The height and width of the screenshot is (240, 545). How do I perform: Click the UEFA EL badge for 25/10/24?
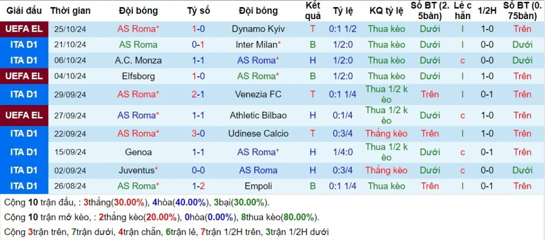24,29
